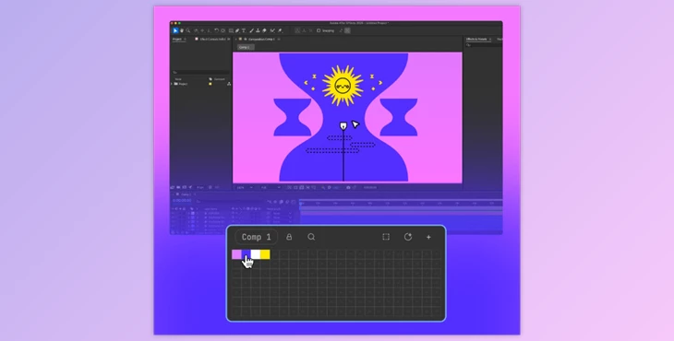Pick the pink color swatch
This screenshot has width=674, height=341.
(x=236, y=254)
